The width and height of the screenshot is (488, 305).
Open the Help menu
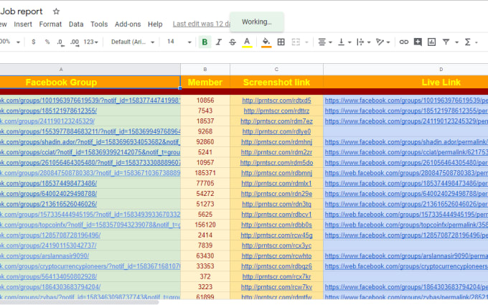coord(155,24)
